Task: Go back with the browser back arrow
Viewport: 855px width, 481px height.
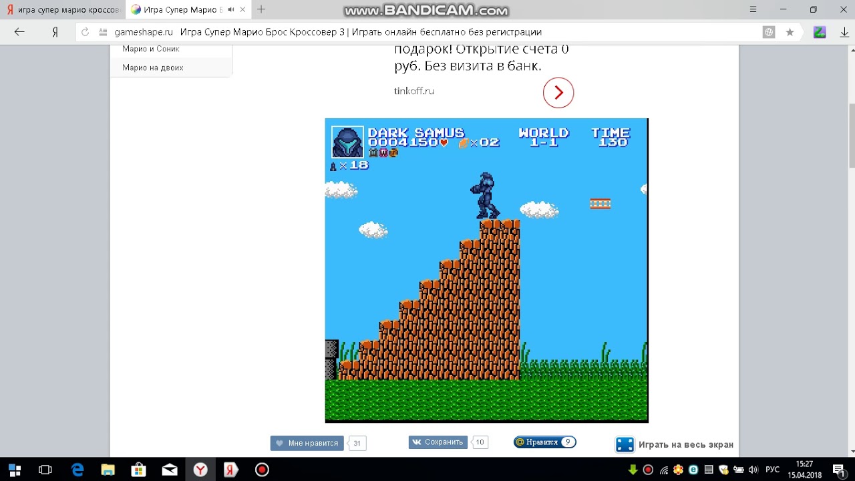Action: pyautogui.click(x=19, y=32)
